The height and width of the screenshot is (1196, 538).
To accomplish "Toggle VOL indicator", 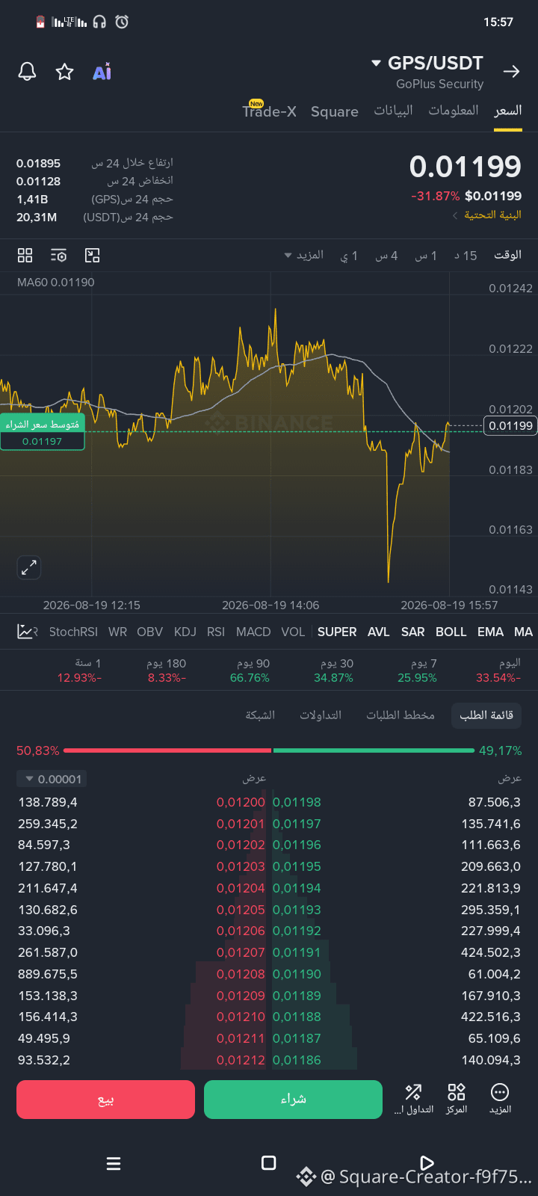I will coord(293,632).
